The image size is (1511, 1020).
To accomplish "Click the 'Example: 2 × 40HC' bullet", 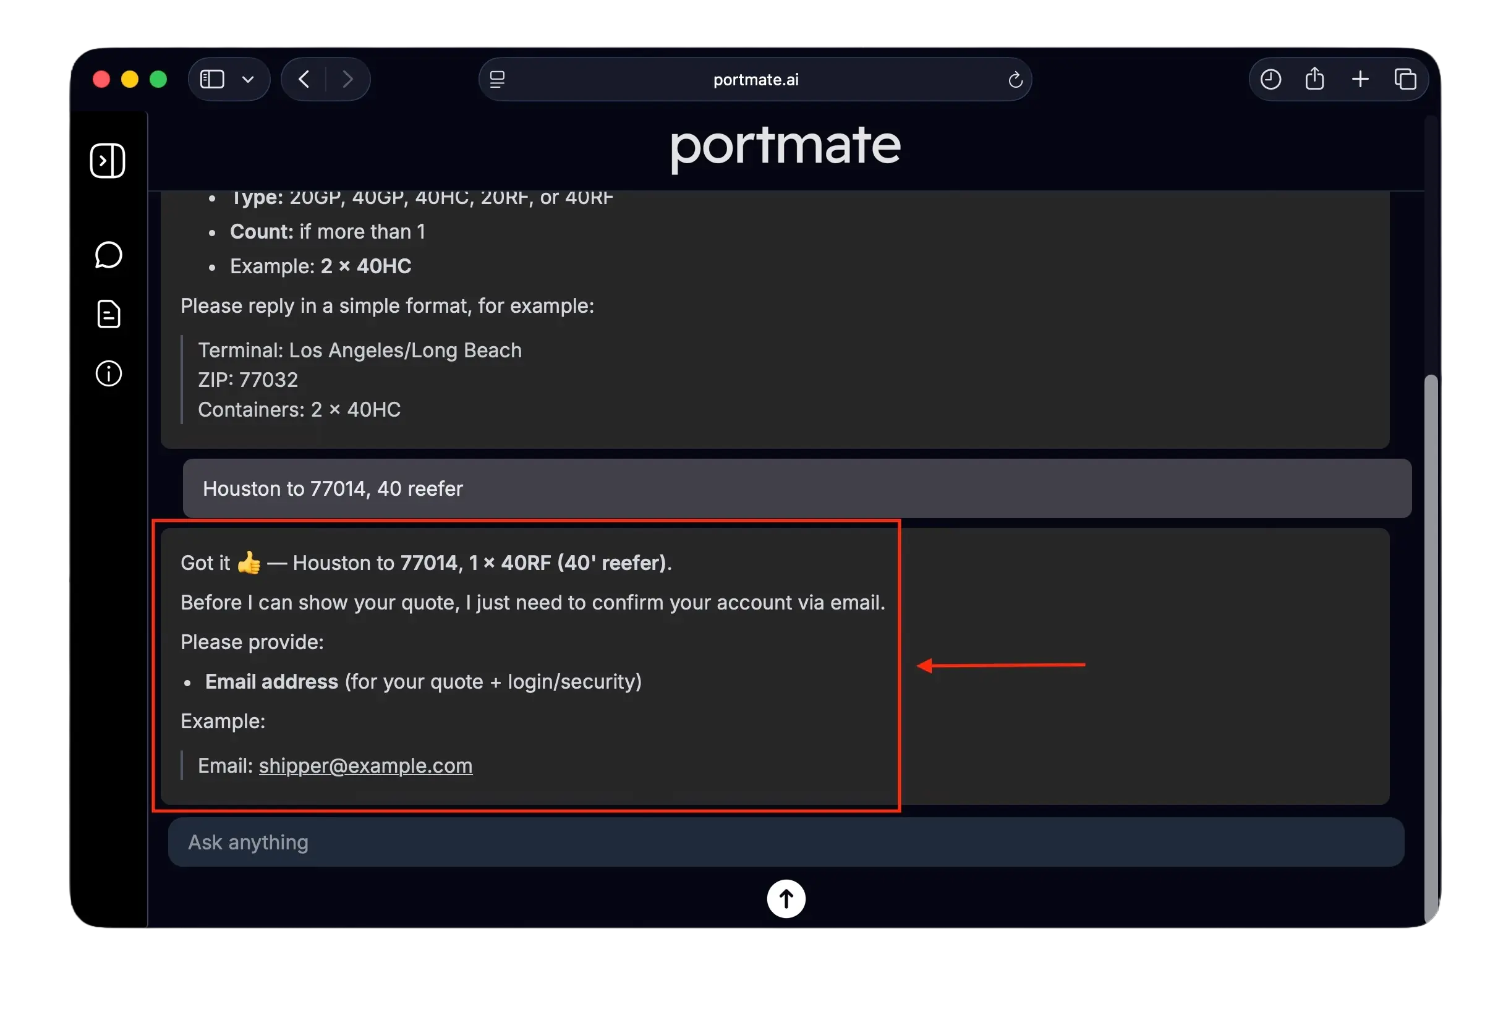I will (x=320, y=266).
